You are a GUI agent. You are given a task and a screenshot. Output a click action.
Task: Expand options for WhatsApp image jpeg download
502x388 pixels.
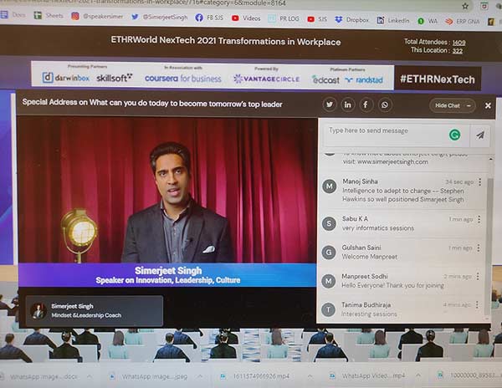click(x=200, y=376)
